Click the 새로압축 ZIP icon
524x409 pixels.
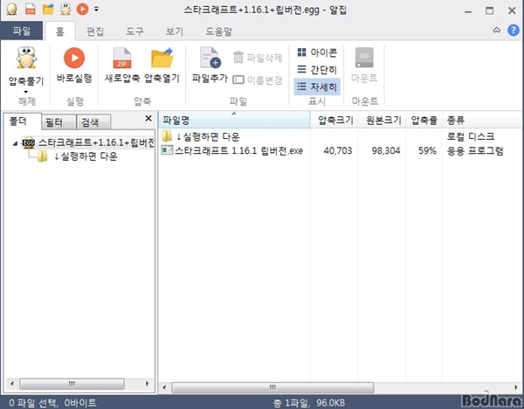tap(122, 58)
